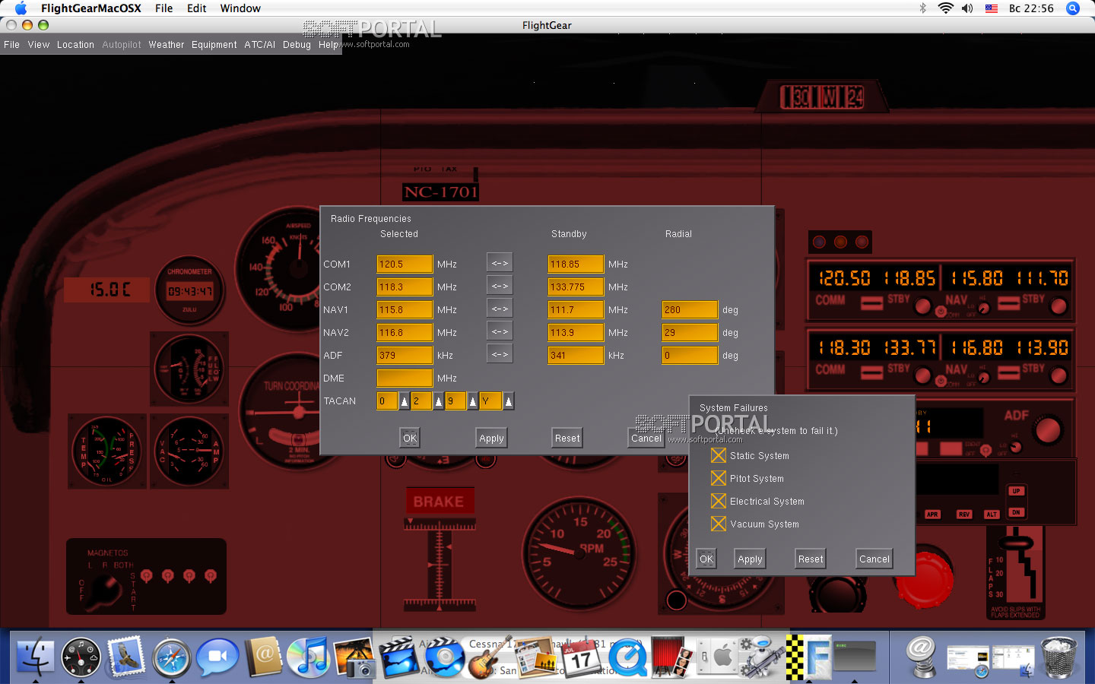Open FlightGear's Weather menu
Image resolution: width=1095 pixels, height=684 pixels.
coord(167,45)
